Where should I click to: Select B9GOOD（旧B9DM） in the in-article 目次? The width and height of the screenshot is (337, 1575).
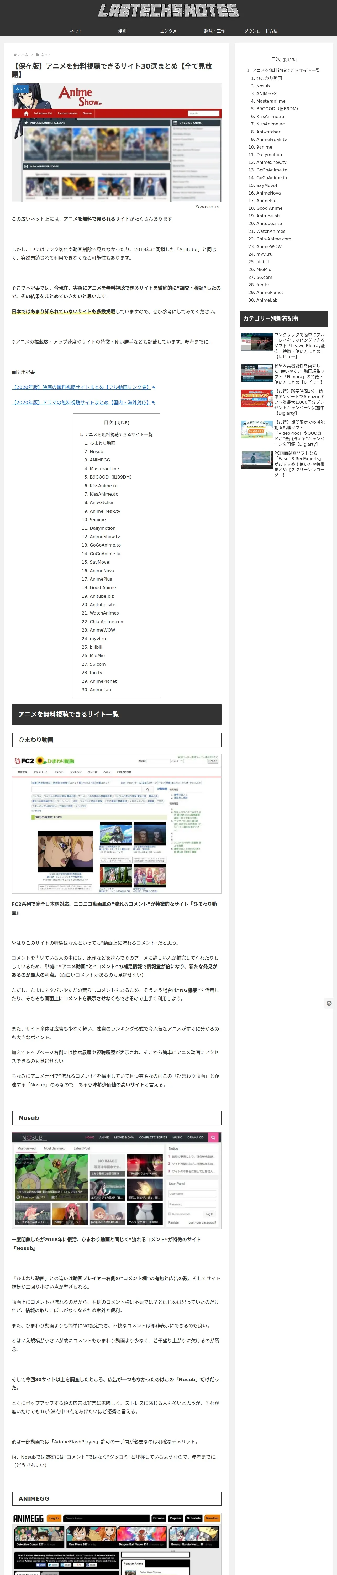[111, 477]
